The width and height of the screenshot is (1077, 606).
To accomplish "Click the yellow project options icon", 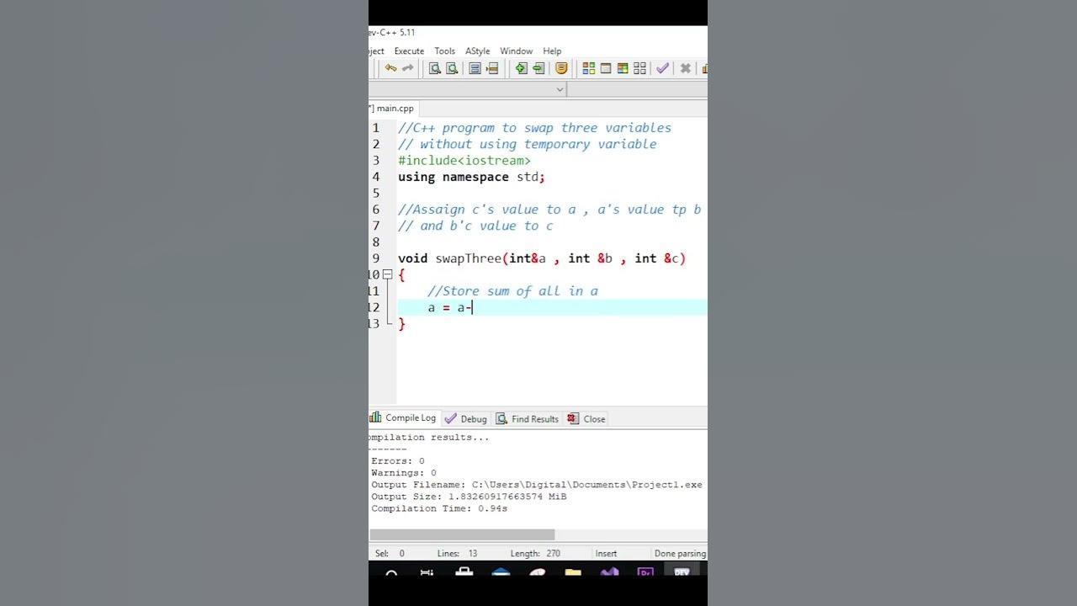I will pos(561,69).
